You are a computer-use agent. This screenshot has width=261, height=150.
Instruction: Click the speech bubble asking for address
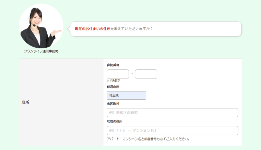coord(156,29)
